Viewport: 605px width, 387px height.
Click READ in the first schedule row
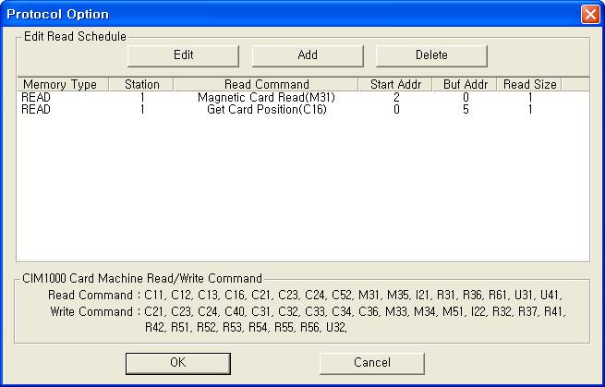point(37,97)
